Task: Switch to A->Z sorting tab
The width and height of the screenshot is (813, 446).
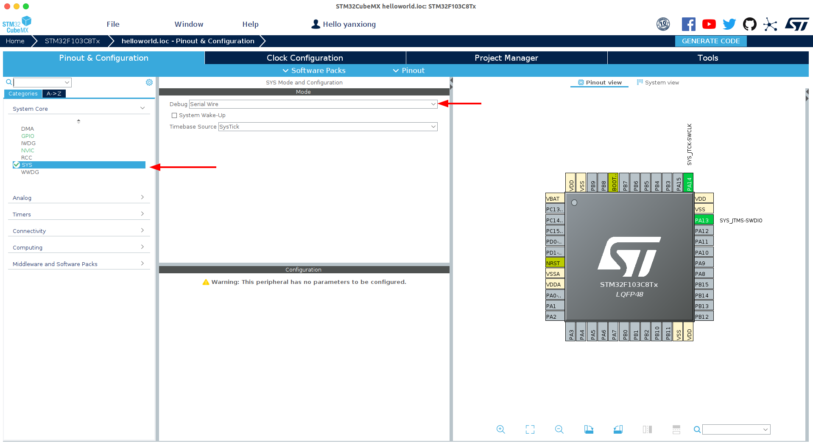Action: (x=54, y=94)
